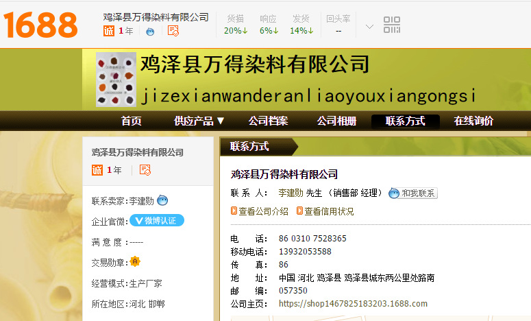This screenshot has height=321, width=531.
Task: Click the 和我联系 chat button
Action: (413, 193)
